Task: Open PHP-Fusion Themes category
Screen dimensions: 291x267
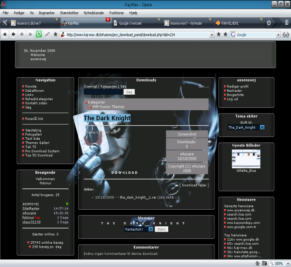Action: pyautogui.click(x=108, y=107)
